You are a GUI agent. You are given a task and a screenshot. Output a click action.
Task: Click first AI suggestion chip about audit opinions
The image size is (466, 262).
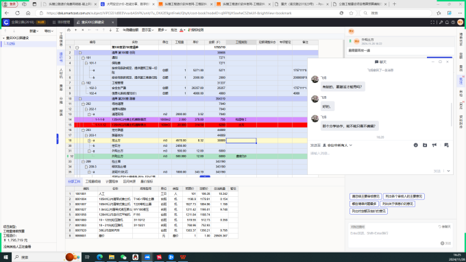tap(365, 196)
